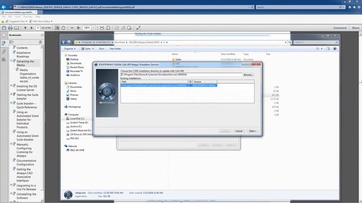Open Installation Roadmap bookmark
Screen dimensions: 362x203
click(23, 55)
